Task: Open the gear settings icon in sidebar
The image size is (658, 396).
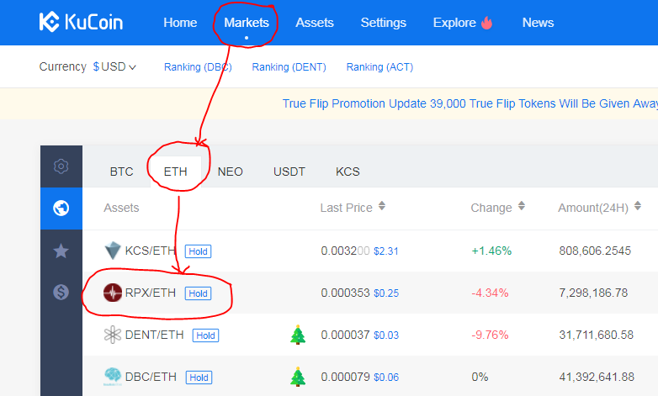Action: tap(61, 166)
